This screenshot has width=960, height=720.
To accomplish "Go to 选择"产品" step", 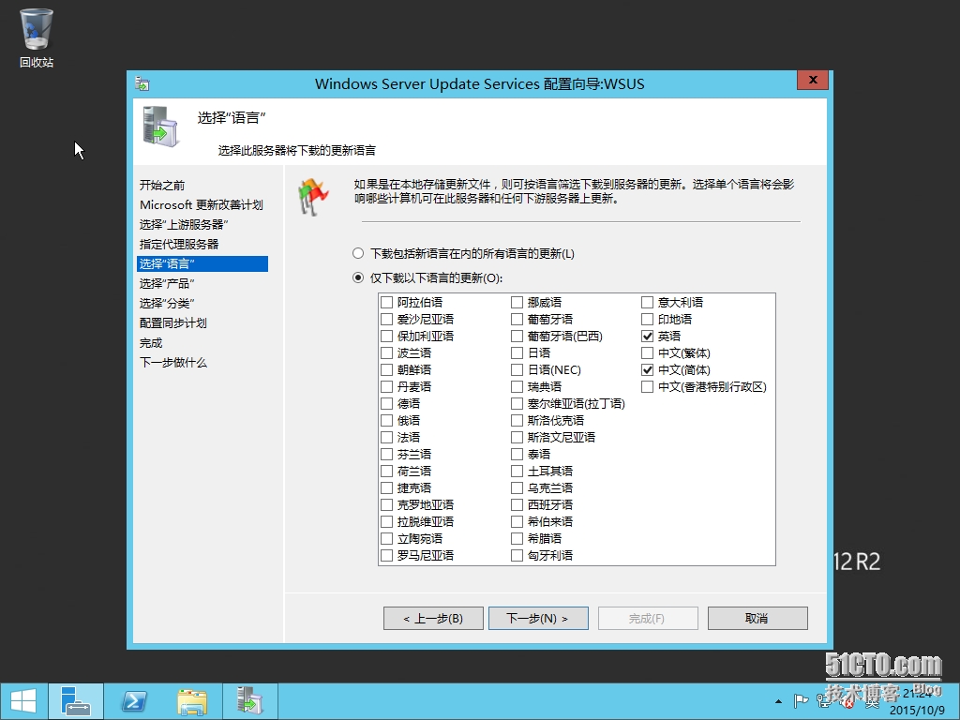I will tap(167, 283).
